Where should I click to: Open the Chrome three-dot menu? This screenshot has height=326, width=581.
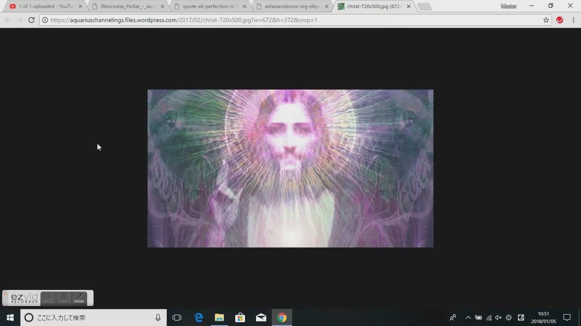tap(573, 20)
